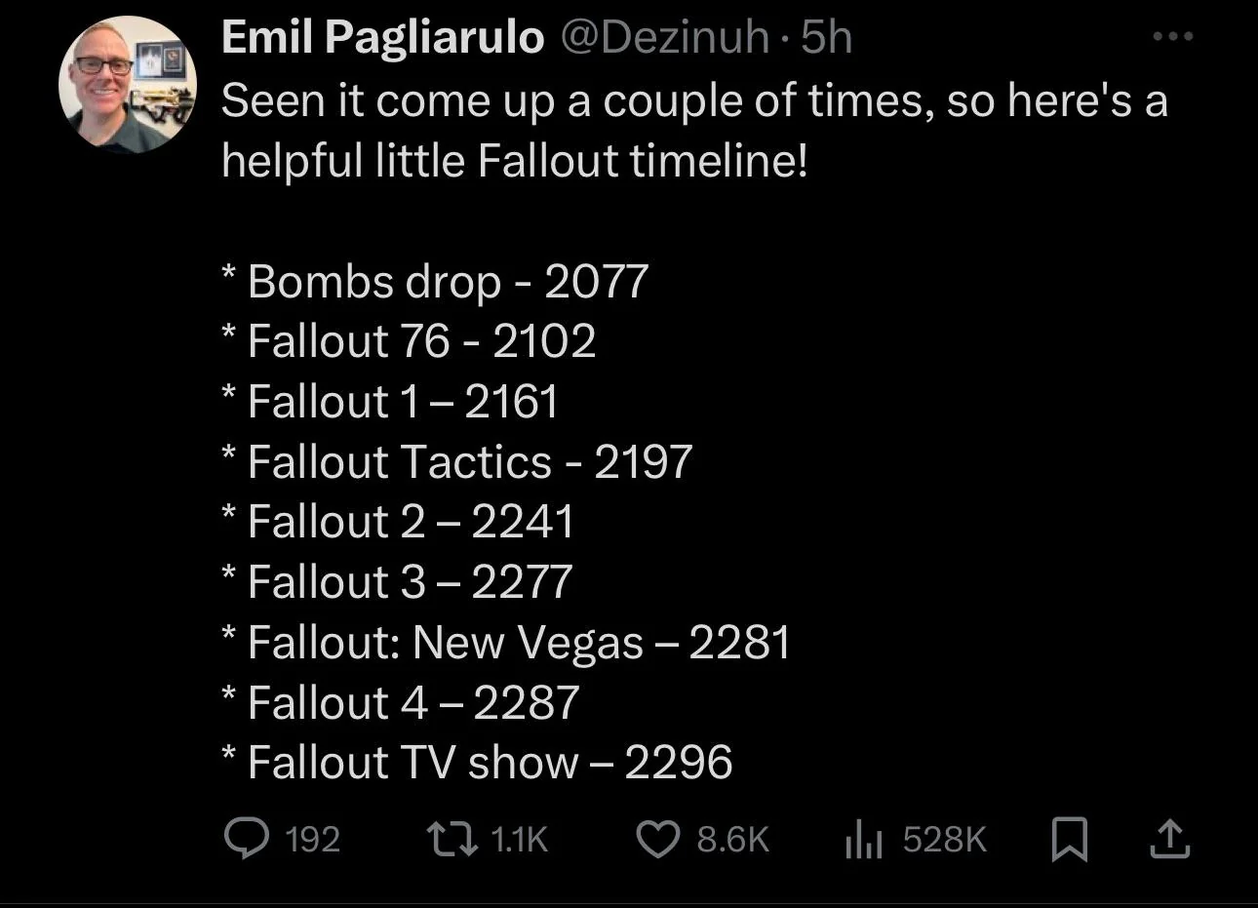1258x908 pixels.
Task: Click Emil Pagliarulo's display name
Action: [381, 36]
